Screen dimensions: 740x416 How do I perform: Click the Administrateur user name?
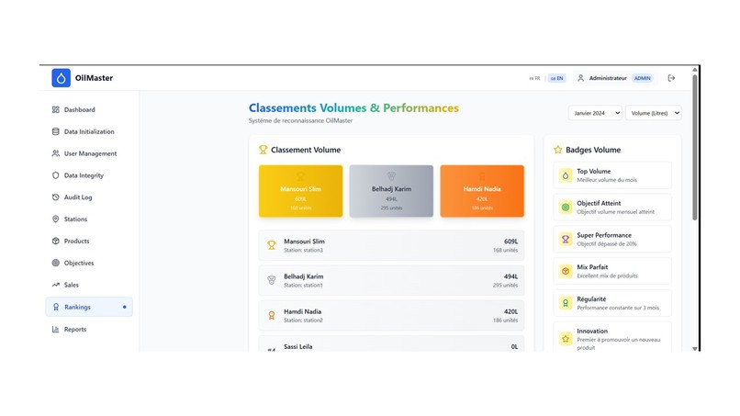(608, 78)
